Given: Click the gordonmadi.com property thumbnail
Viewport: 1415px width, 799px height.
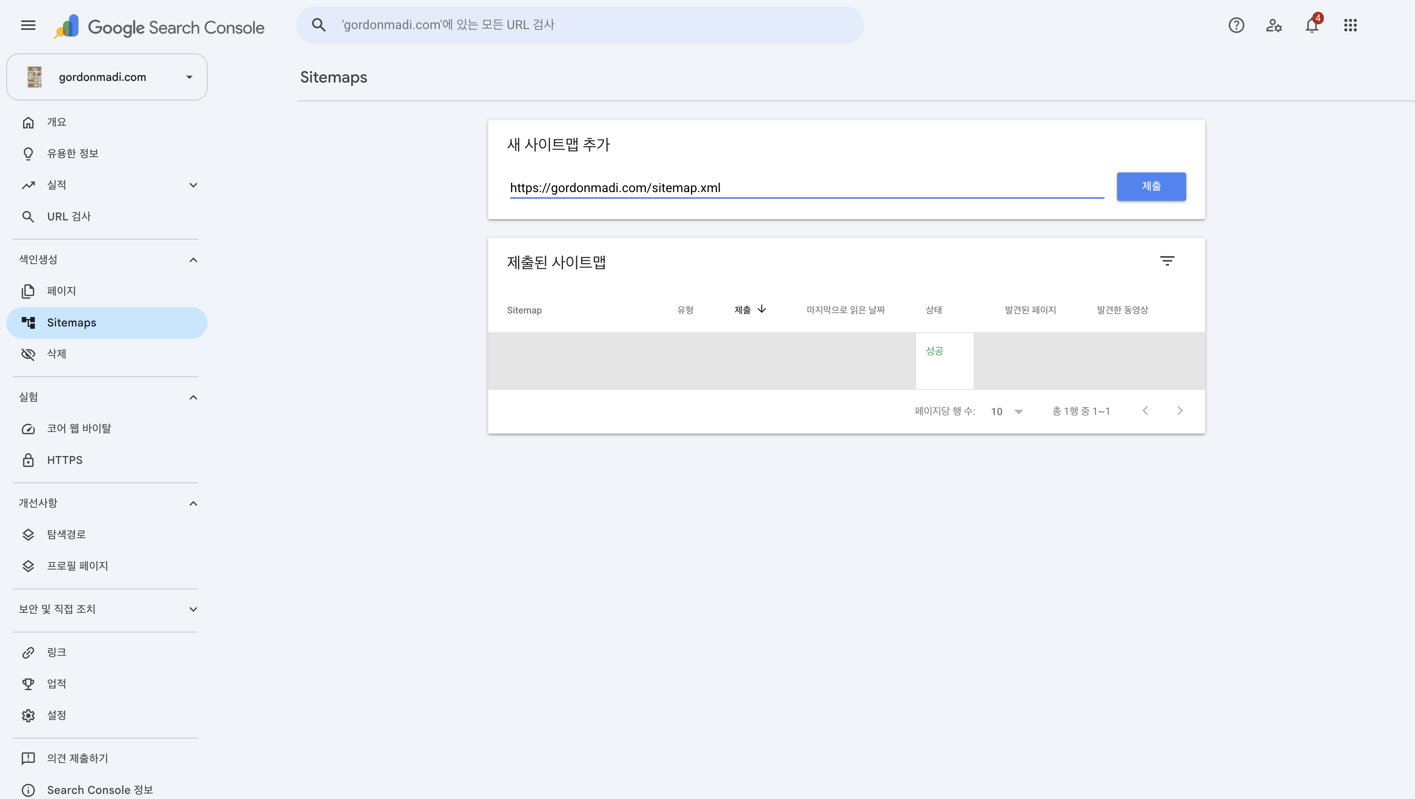Looking at the screenshot, I should coord(35,77).
